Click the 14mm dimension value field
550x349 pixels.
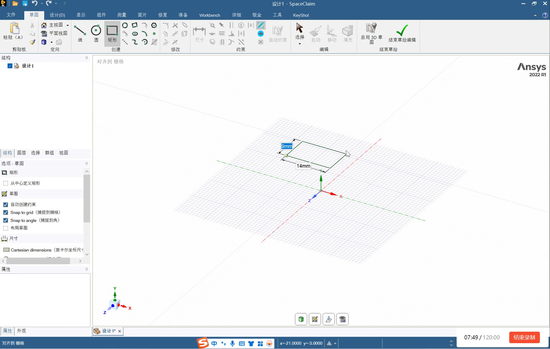pyautogui.click(x=303, y=166)
